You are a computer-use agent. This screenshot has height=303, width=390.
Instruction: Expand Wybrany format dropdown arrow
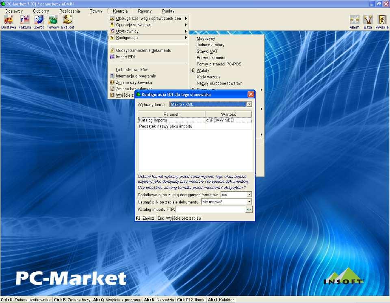(x=249, y=104)
